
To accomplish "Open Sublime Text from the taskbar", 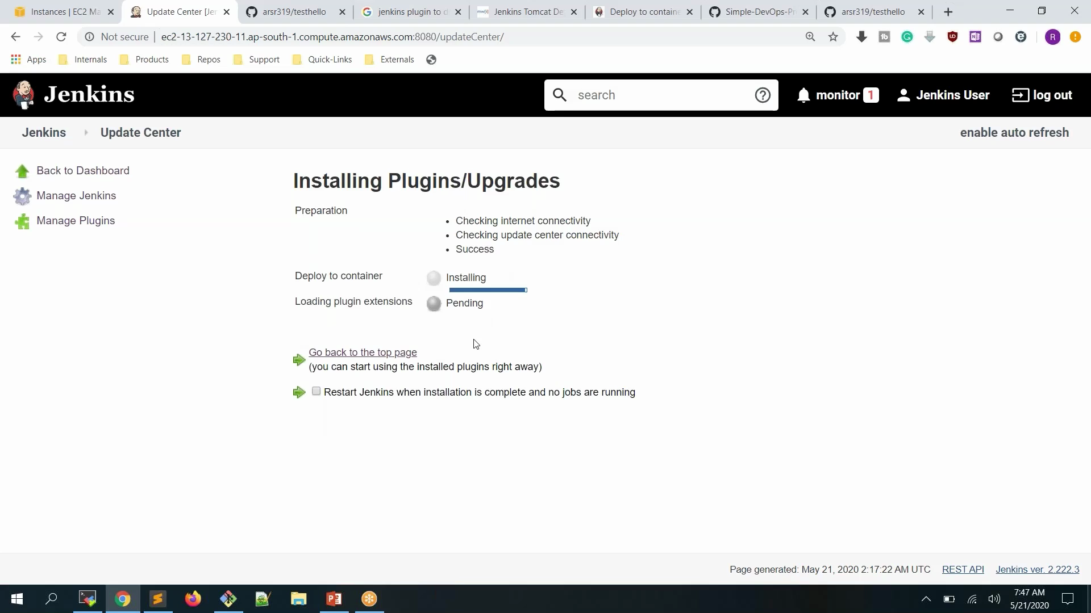I will click(x=158, y=599).
